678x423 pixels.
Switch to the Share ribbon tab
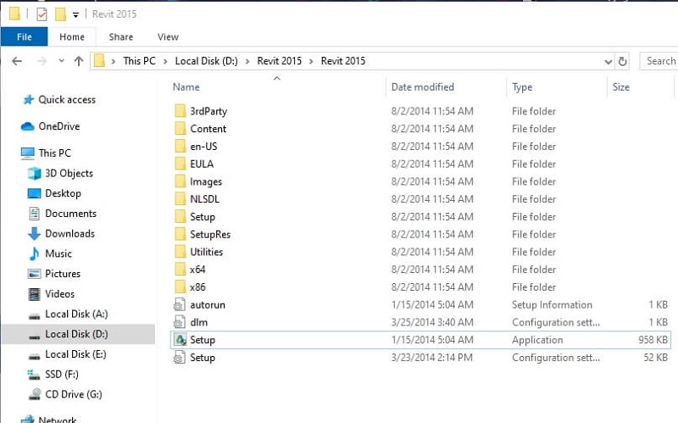(x=120, y=36)
